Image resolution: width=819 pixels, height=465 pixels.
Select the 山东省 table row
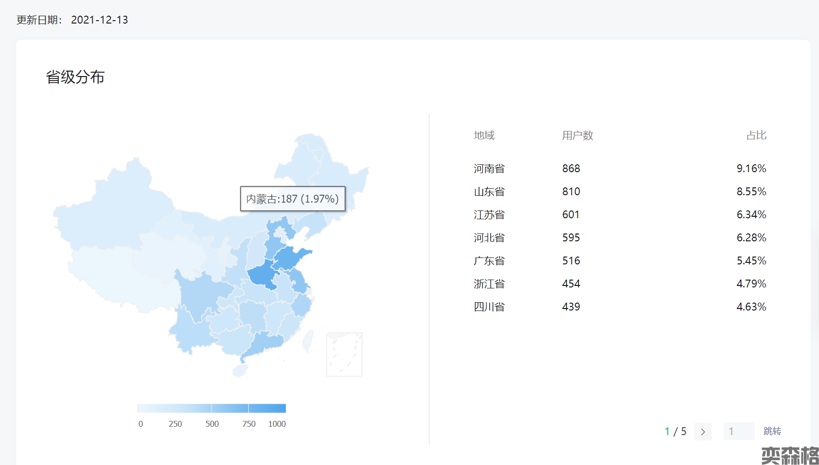[489, 192]
